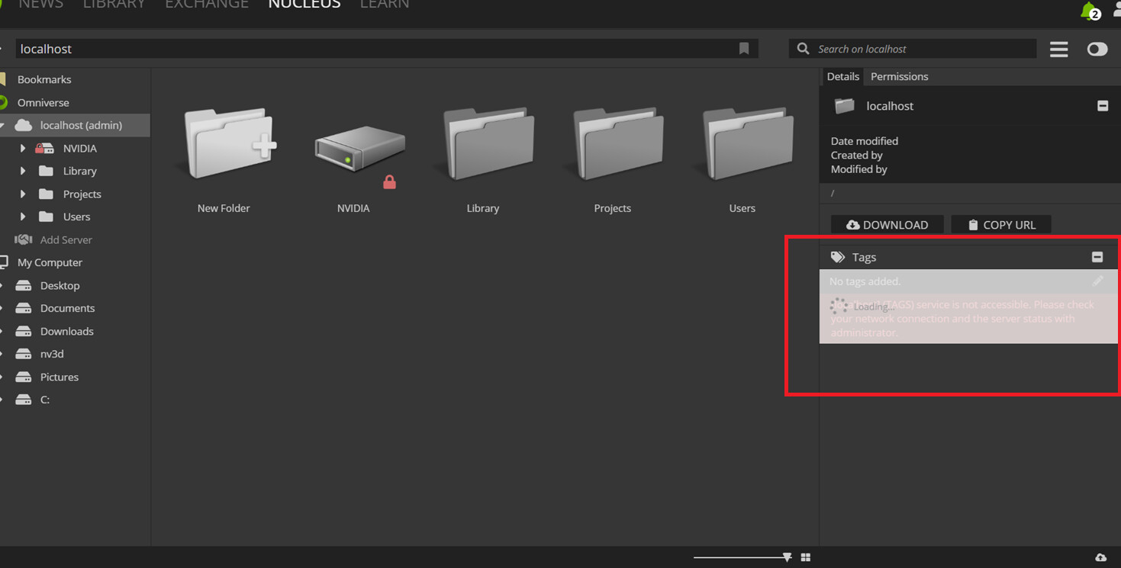Toggle the dark mode switch

(x=1097, y=49)
